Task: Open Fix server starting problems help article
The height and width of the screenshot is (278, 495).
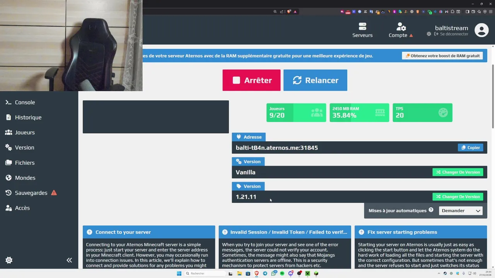Action: coord(421,232)
